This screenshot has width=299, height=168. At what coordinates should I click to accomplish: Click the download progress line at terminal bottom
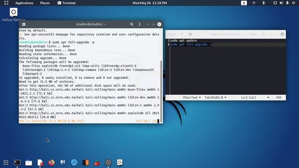click(x=89, y=121)
